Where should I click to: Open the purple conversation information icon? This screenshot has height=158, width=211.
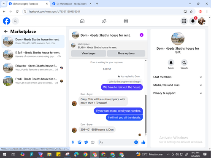coord(141,35)
